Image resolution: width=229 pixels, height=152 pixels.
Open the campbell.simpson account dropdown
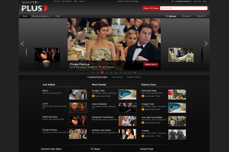[x=183, y=1]
